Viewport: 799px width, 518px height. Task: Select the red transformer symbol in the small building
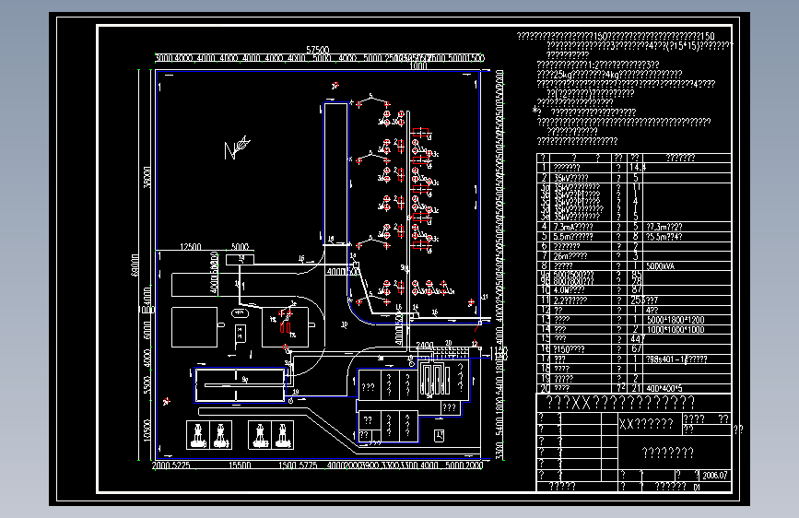(286, 327)
